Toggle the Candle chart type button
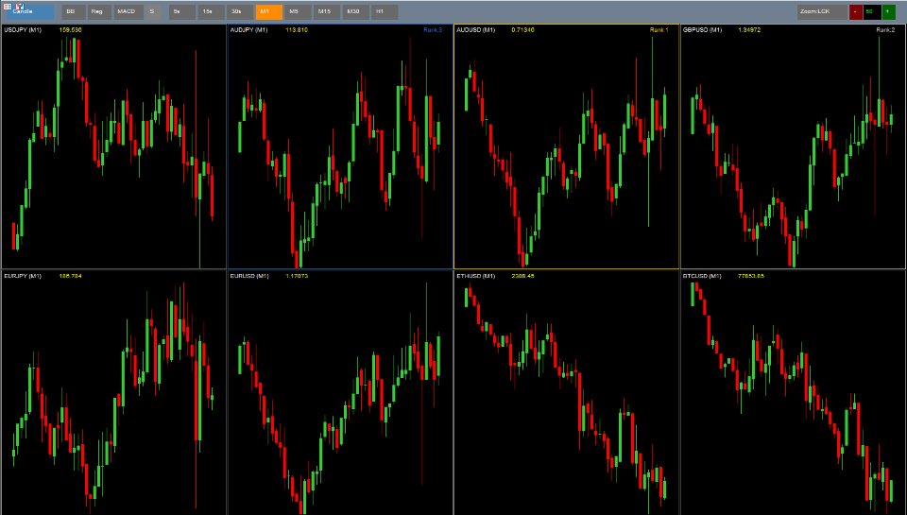Viewport: 907px width, 515px height. click(29, 12)
